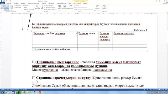Open the МАКЕТ table tools tab
The height and width of the screenshot is (94, 168).
point(85,3)
